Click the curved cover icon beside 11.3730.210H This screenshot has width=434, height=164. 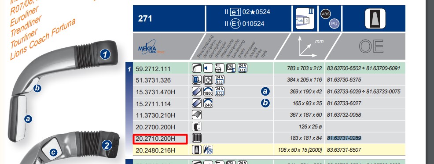(197, 114)
